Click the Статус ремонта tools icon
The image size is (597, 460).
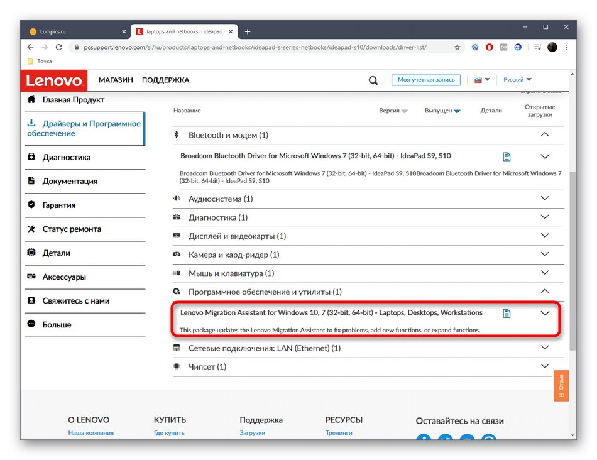pyautogui.click(x=31, y=229)
